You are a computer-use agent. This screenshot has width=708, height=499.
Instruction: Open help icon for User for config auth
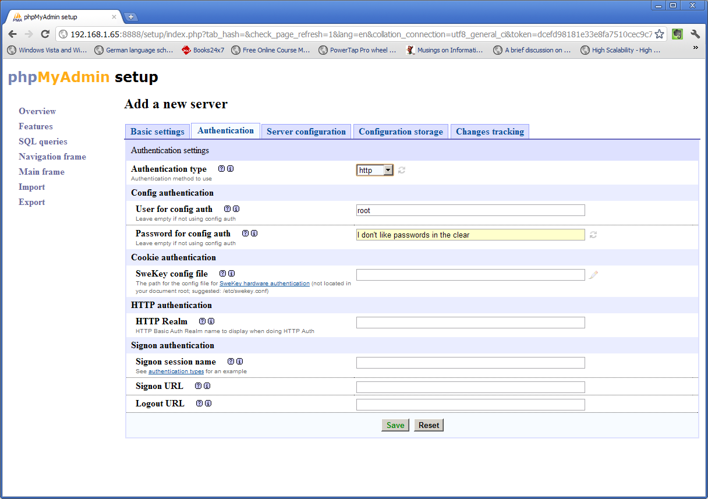(x=227, y=209)
